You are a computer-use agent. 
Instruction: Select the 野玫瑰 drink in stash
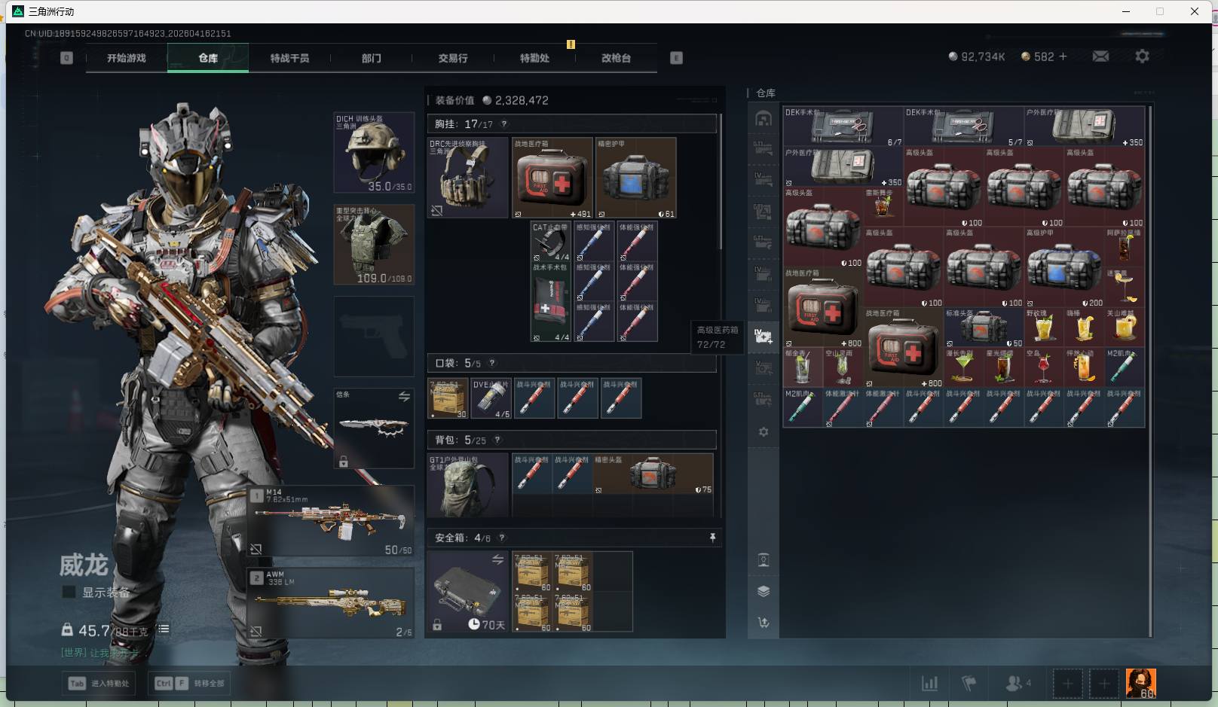[1044, 328]
